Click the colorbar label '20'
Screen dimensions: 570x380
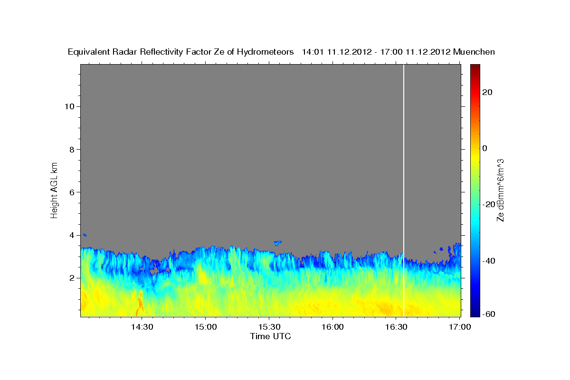pyautogui.click(x=487, y=92)
